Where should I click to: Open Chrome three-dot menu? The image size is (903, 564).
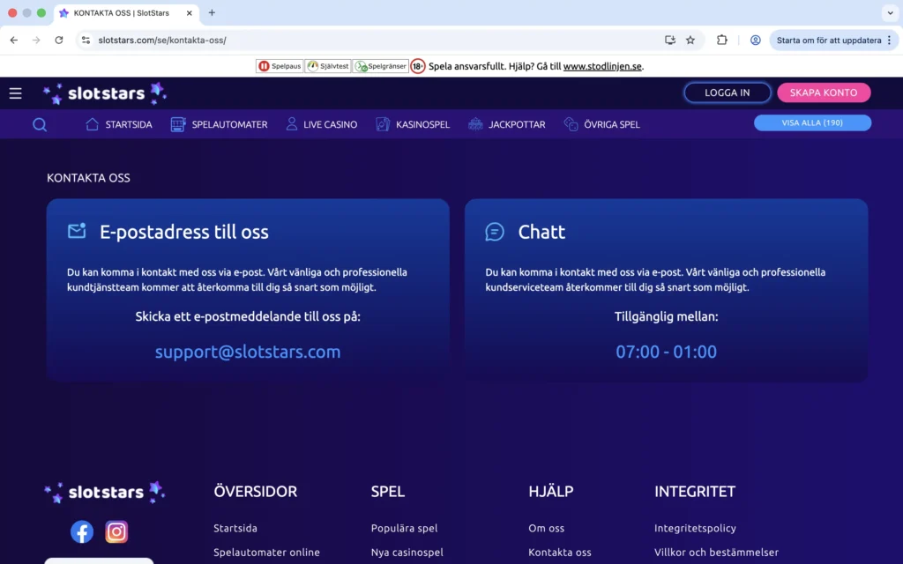click(889, 41)
